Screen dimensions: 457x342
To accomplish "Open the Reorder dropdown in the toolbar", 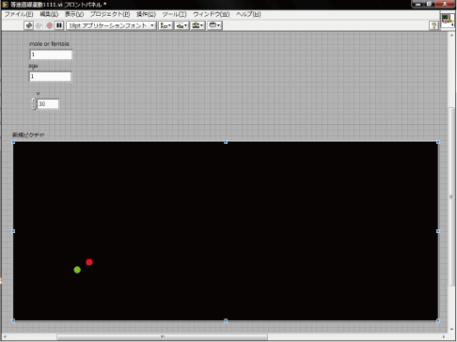I will pyautogui.click(x=214, y=25).
